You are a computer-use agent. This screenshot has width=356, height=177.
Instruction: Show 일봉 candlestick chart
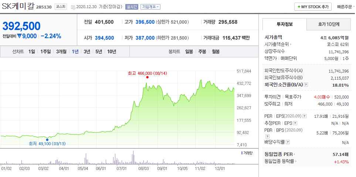(189, 51)
